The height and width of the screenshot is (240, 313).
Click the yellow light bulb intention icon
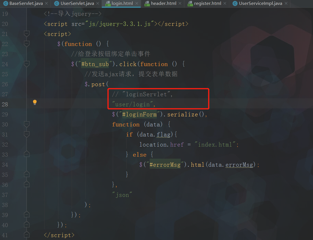(x=35, y=102)
